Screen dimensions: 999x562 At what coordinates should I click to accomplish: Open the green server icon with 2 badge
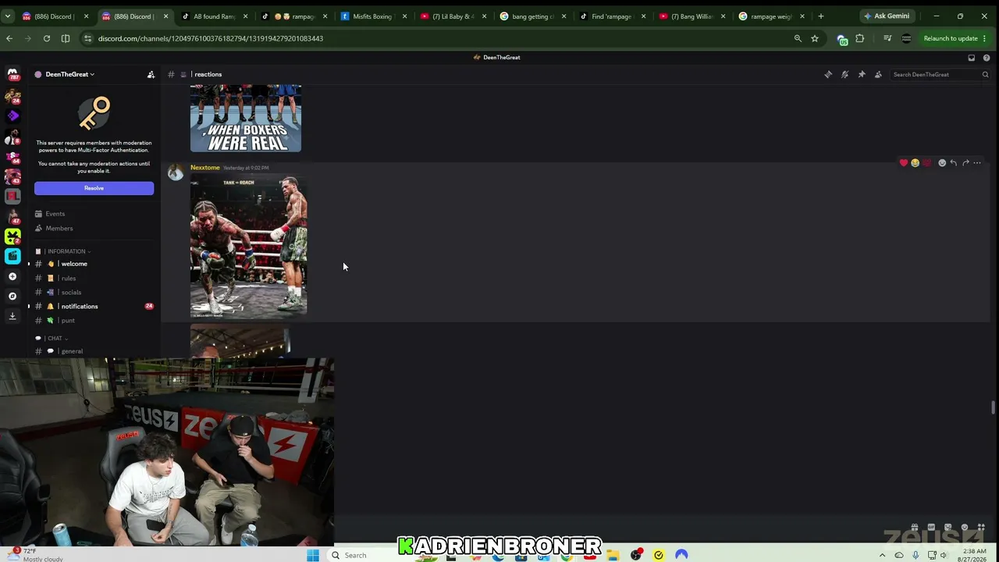point(12,236)
